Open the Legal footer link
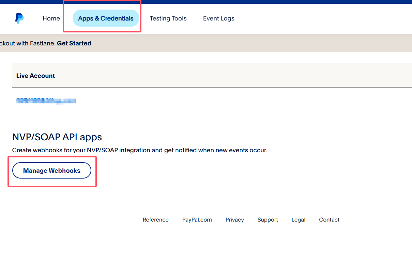 tap(299, 220)
